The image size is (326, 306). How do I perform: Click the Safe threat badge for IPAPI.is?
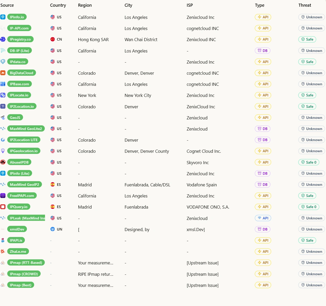pos(307,240)
